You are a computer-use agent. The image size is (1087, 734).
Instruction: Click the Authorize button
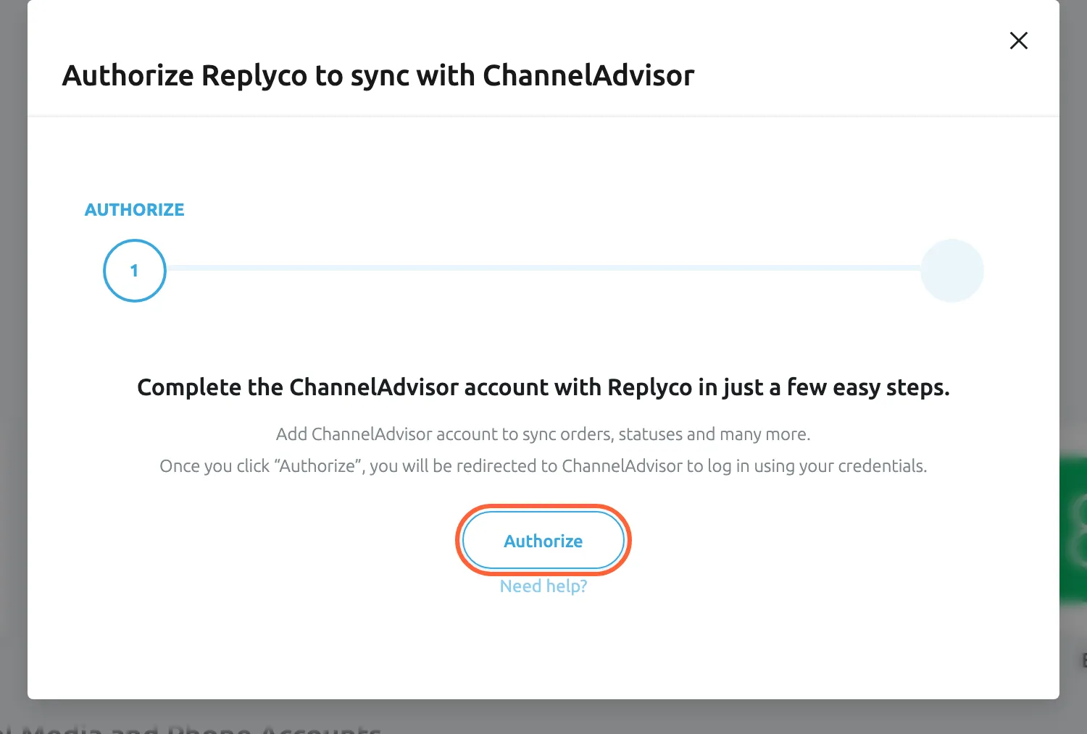[543, 541]
